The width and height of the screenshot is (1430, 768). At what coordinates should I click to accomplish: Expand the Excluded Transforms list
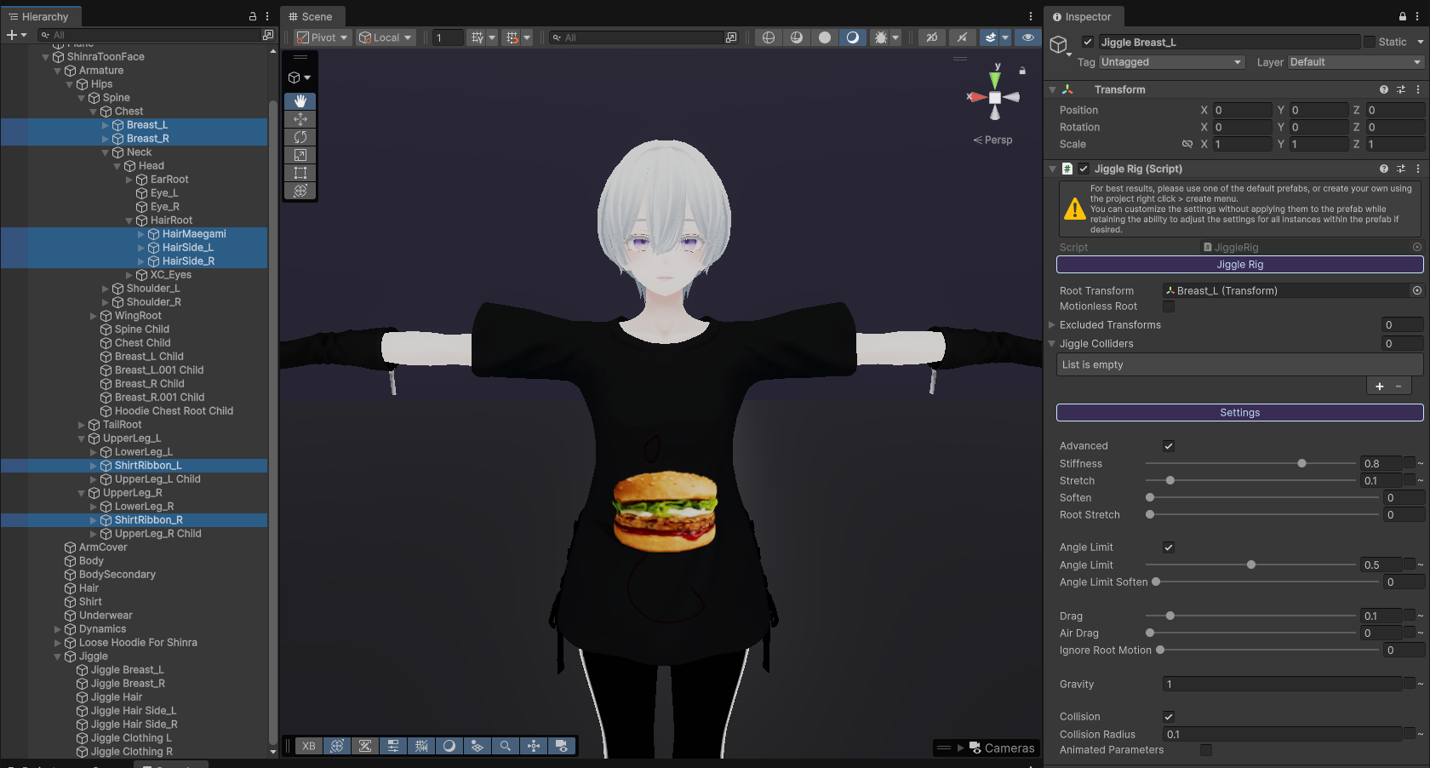[x=1052, y=325]
